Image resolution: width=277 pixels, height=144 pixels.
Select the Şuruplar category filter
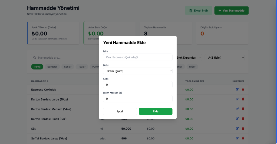(52, 67)
